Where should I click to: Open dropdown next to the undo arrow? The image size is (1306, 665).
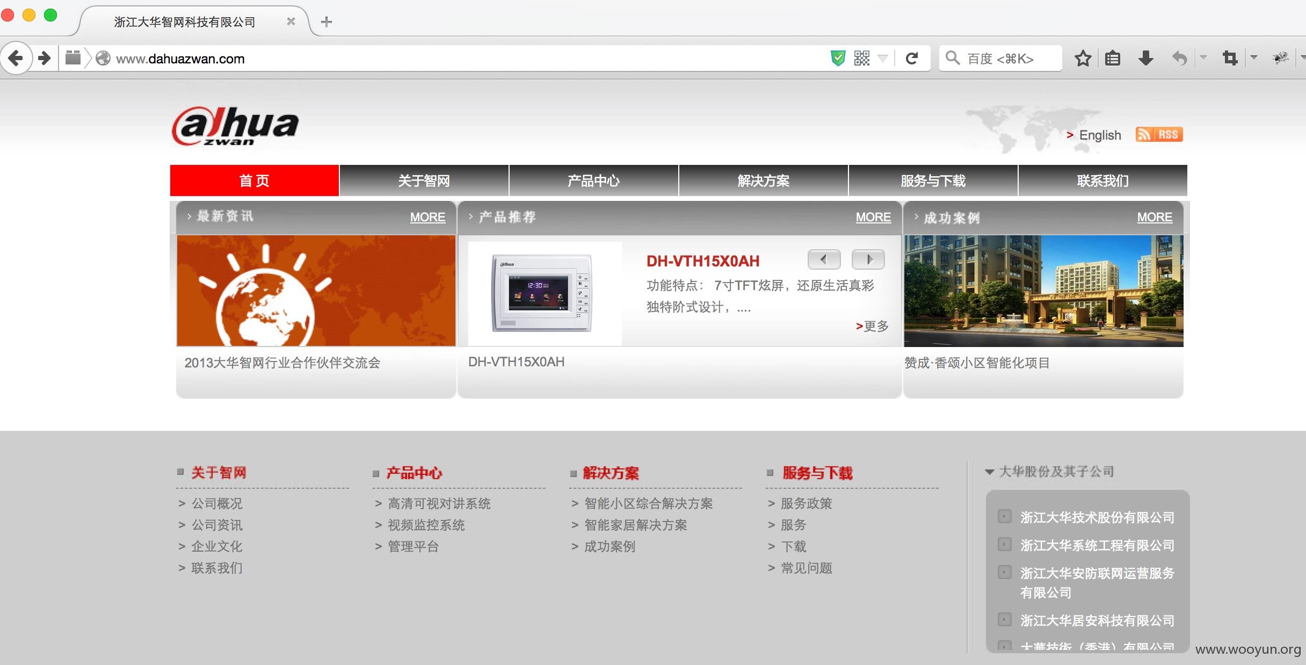pos(1203,57)
